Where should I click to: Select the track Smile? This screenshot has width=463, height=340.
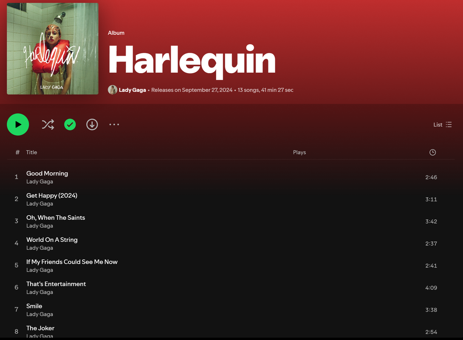click(34, 306)
